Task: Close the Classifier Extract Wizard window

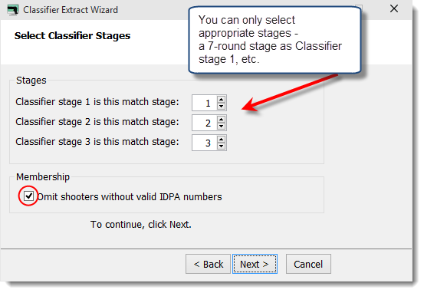Action: (394, 9)
